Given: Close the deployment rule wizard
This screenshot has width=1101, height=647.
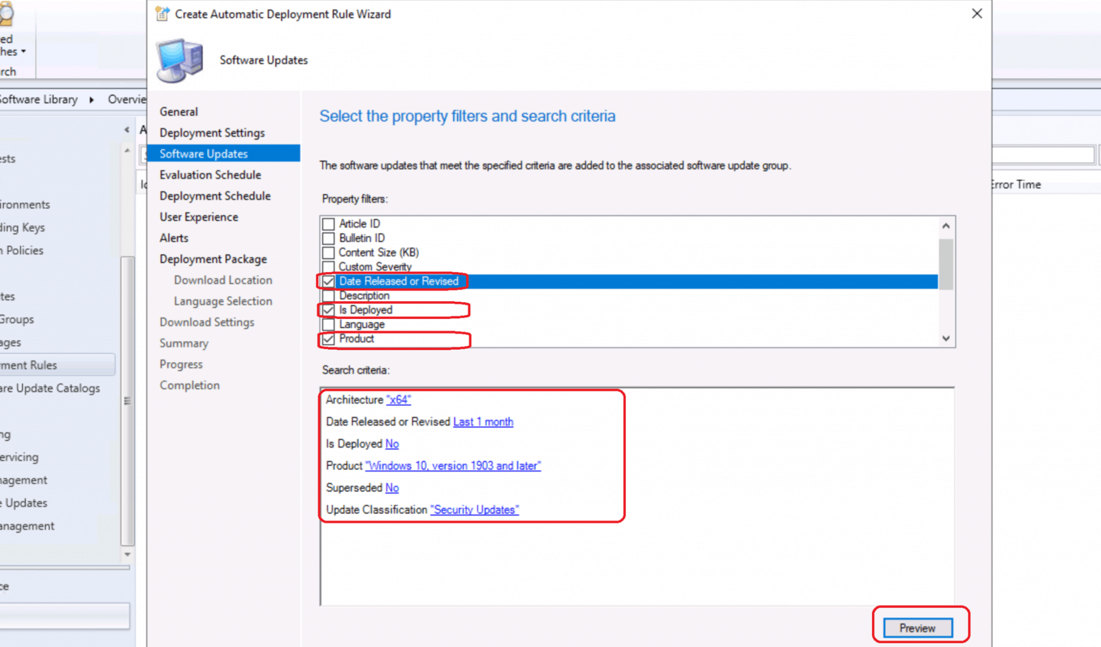Looking at the screenshot, I should [977, 14].
